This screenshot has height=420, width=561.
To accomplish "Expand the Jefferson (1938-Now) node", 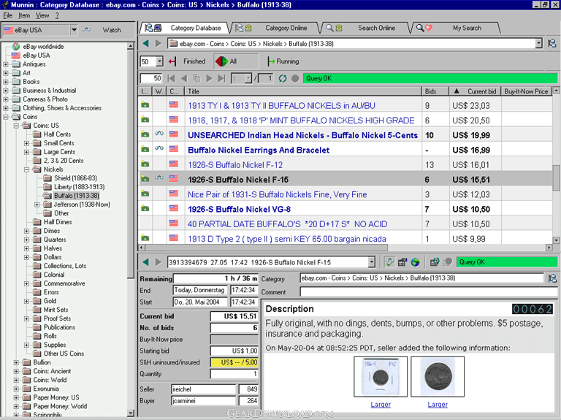I will [37, 205].
